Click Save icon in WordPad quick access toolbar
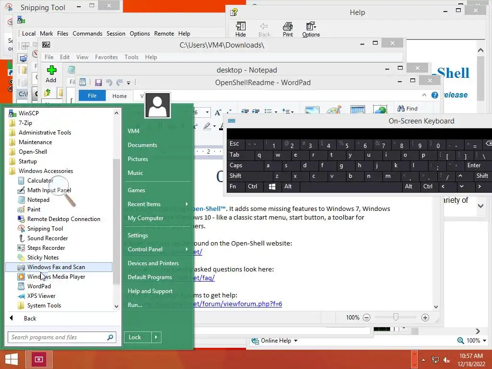Image resolution: width=492 pixels, height=369 pixels. pos(98,83)
